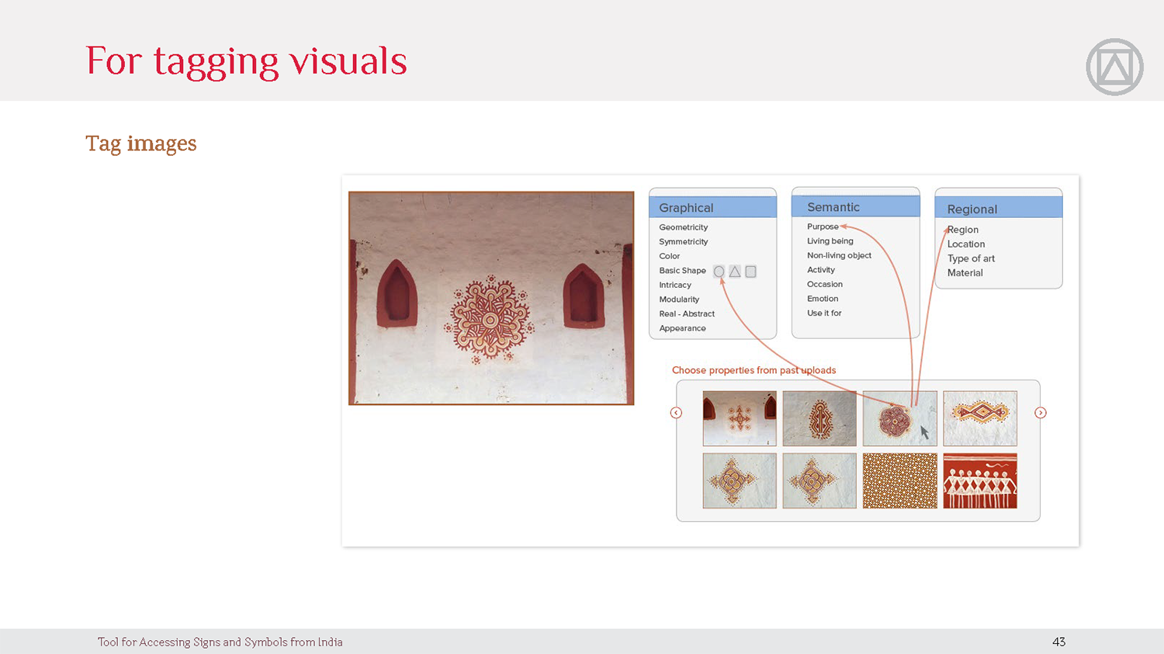Select the Warli dancing figures thumbnail

coord(979,481)
